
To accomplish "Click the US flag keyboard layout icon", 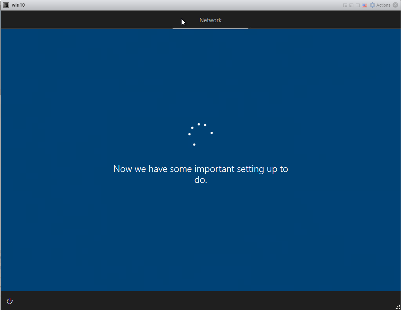I will [x=364, y=5].
